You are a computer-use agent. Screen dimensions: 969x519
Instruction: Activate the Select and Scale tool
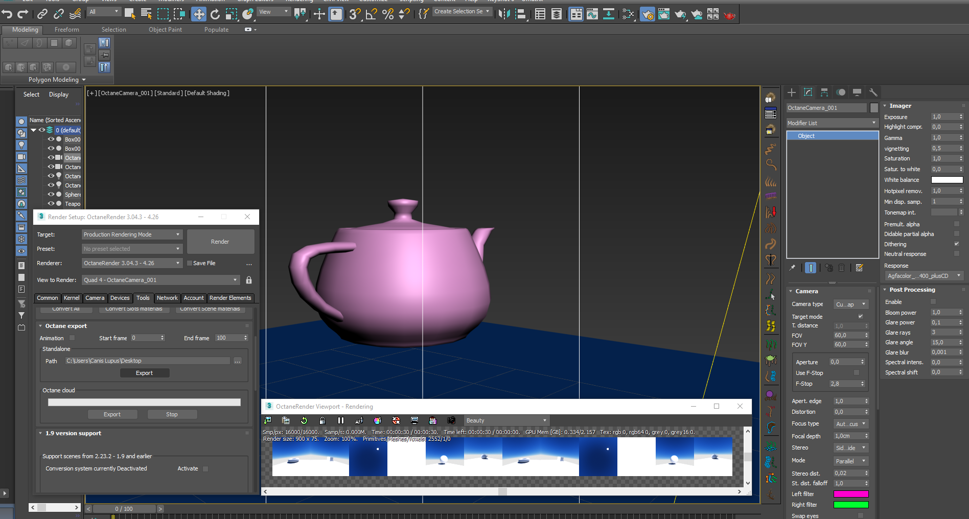tap(232, 14)
